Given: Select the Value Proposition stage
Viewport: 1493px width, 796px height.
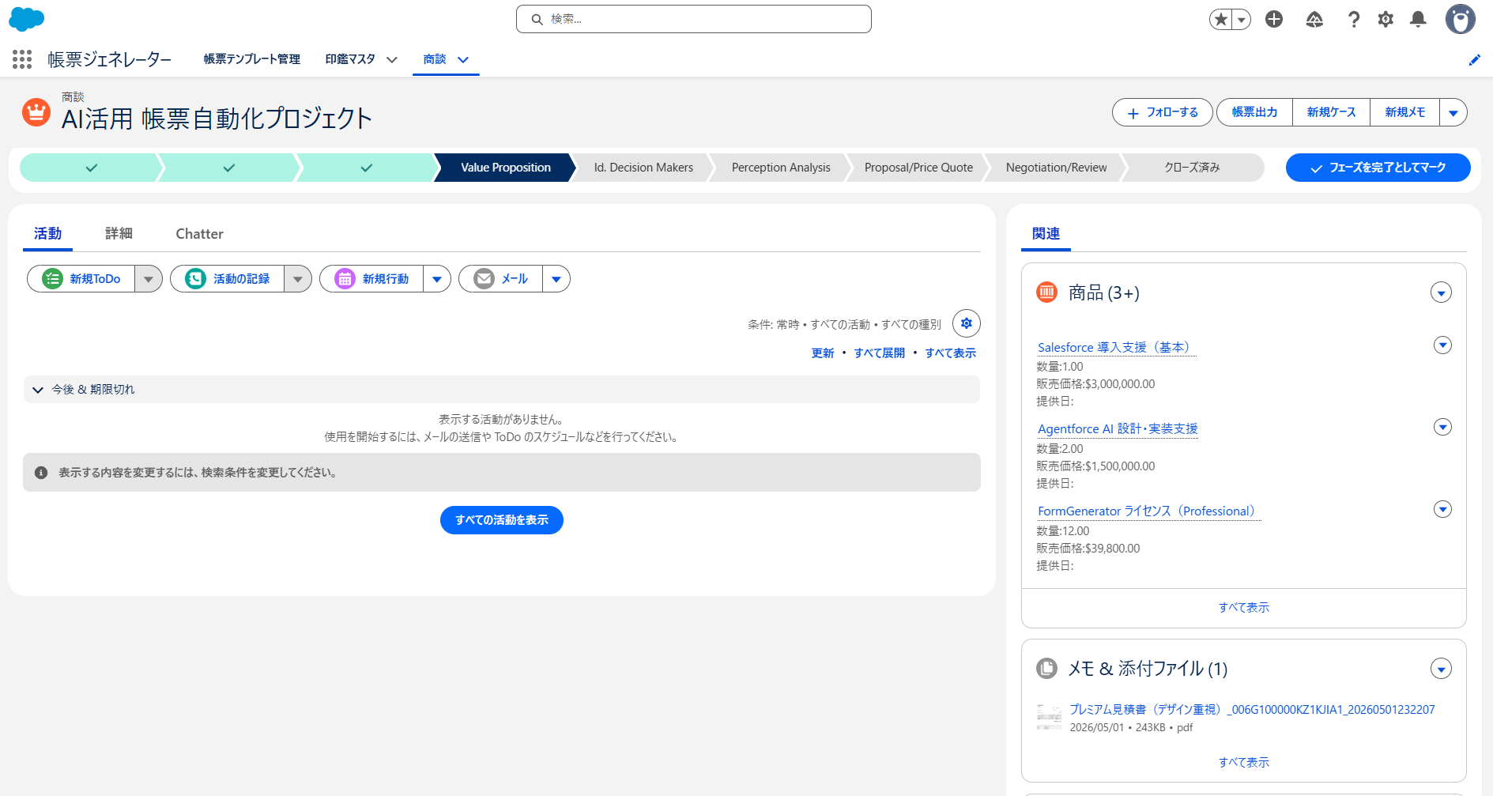Looking at the screenshot, I should tap(505, 168).
